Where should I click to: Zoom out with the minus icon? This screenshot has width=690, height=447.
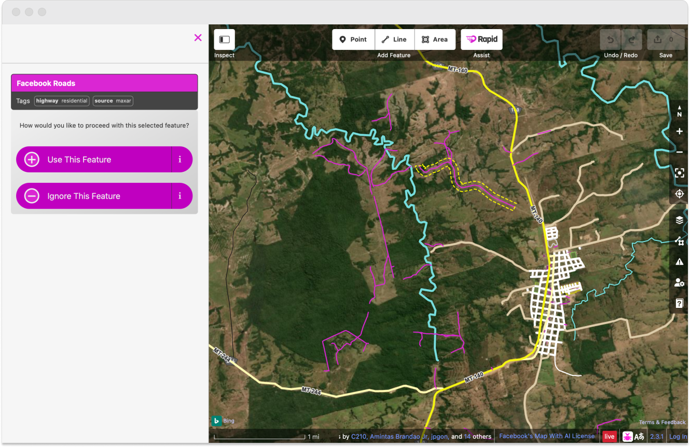click(x=680, y=152)
